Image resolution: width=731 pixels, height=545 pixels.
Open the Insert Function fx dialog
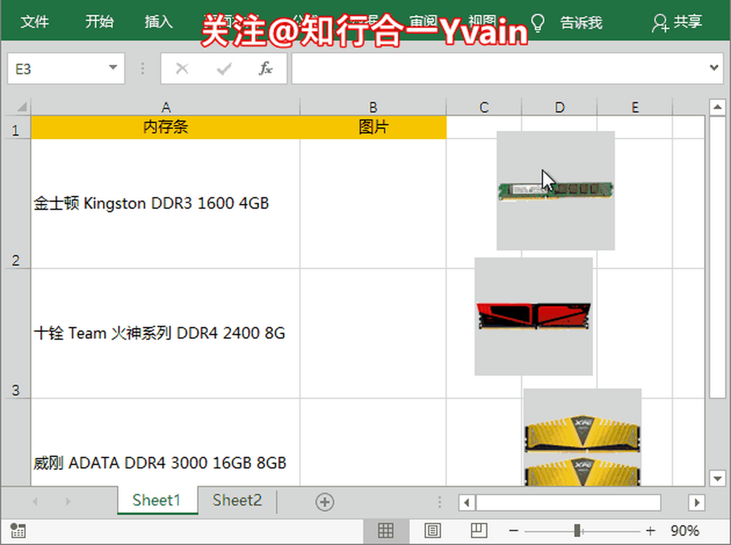(x=265, y=68)
